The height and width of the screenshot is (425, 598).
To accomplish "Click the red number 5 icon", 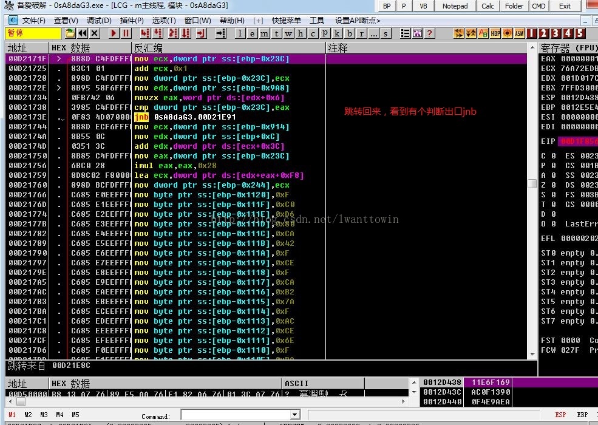I will point(580,33).
